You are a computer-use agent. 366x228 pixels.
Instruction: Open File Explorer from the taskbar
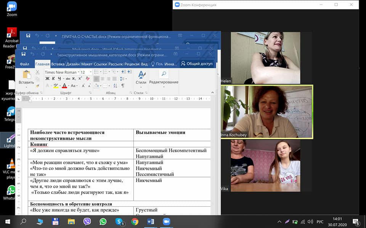click(71, 222)
